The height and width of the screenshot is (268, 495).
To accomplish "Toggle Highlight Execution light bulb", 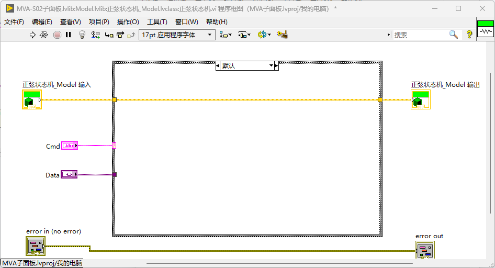I will (x=82, y=35).
